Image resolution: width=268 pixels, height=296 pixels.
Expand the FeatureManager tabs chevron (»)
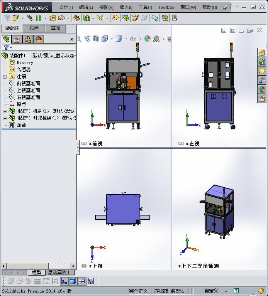point(72,39)
